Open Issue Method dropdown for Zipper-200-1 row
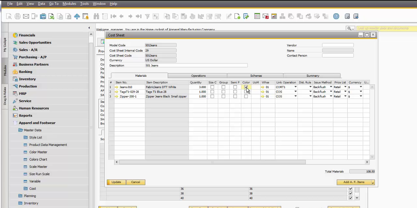This screenshot has width=417, height=208. (331, 97)
